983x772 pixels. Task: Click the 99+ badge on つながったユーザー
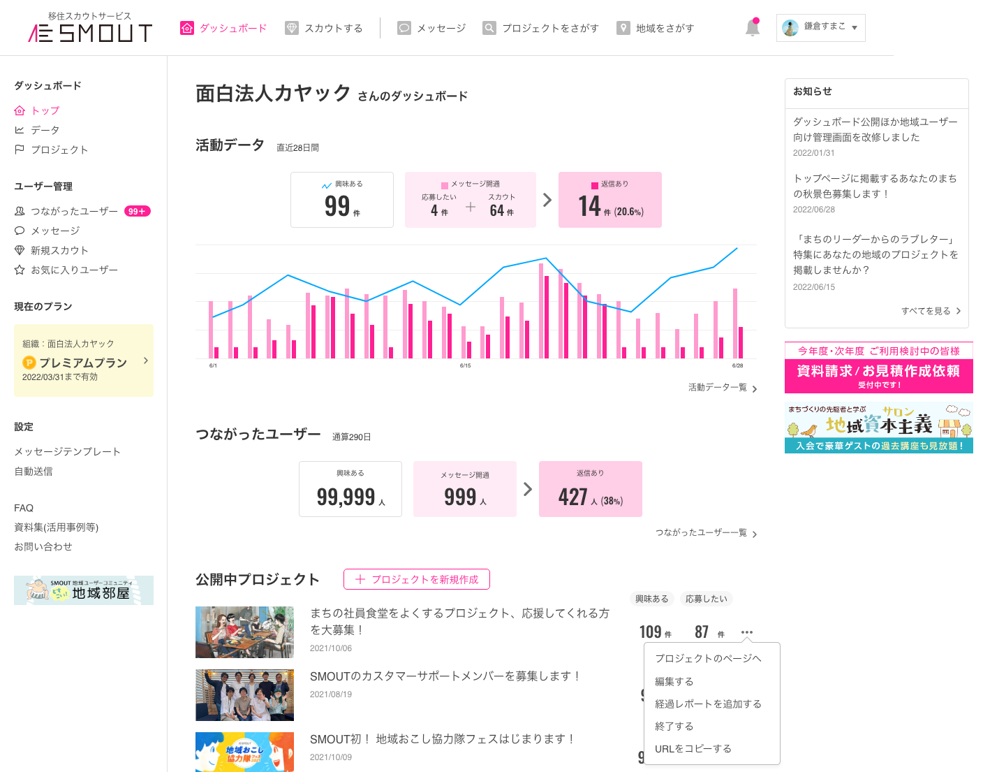pos(138,211)
